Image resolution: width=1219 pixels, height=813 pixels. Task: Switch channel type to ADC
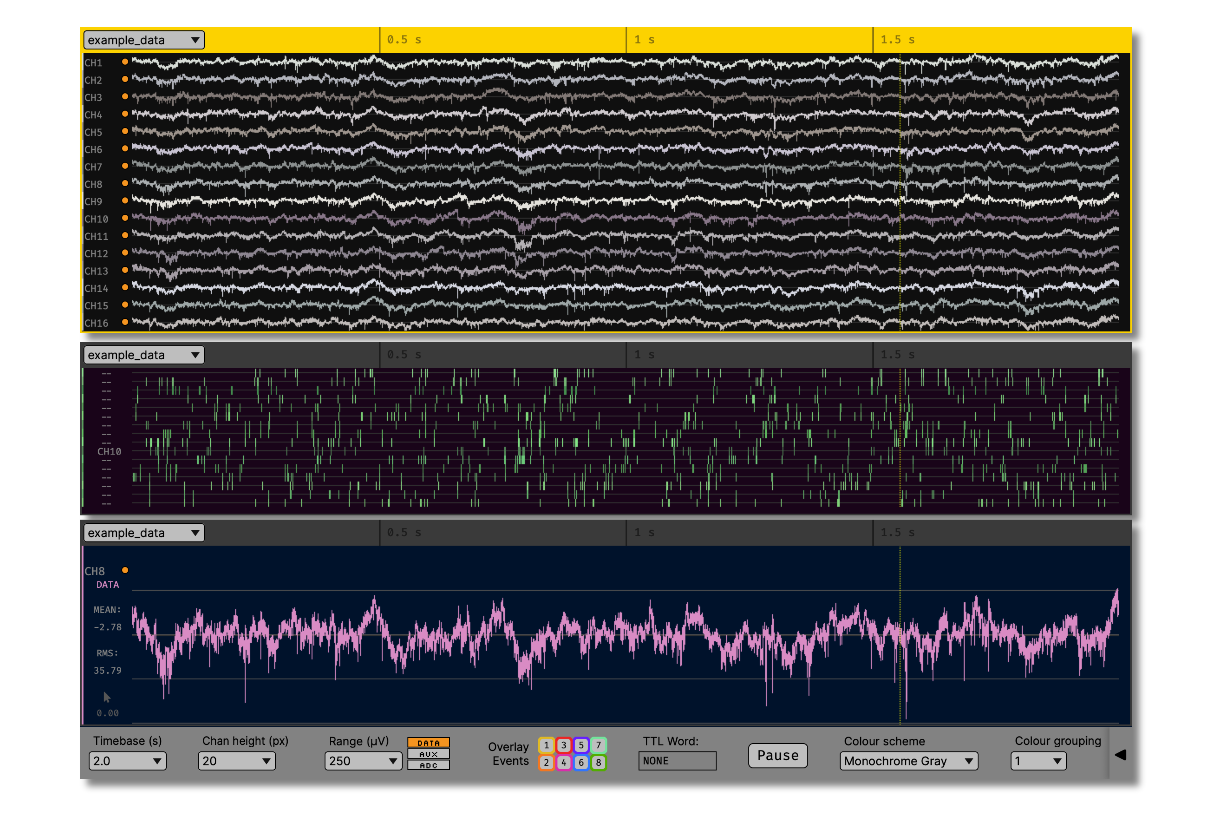pyautogui.click(x=429, y=765)
